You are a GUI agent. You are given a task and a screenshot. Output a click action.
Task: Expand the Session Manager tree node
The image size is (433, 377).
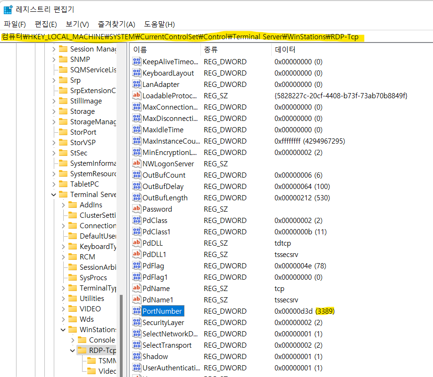pos(54,49)
